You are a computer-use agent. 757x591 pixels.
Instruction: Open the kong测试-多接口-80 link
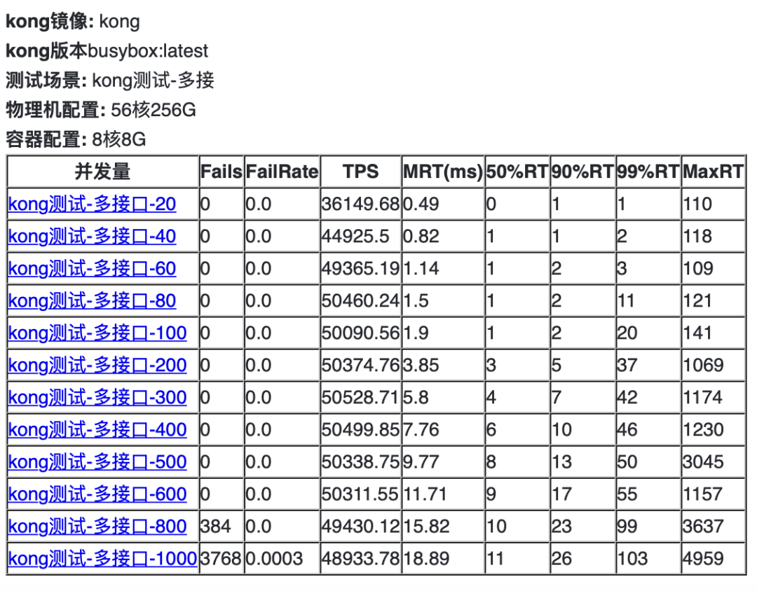point(92,301)
